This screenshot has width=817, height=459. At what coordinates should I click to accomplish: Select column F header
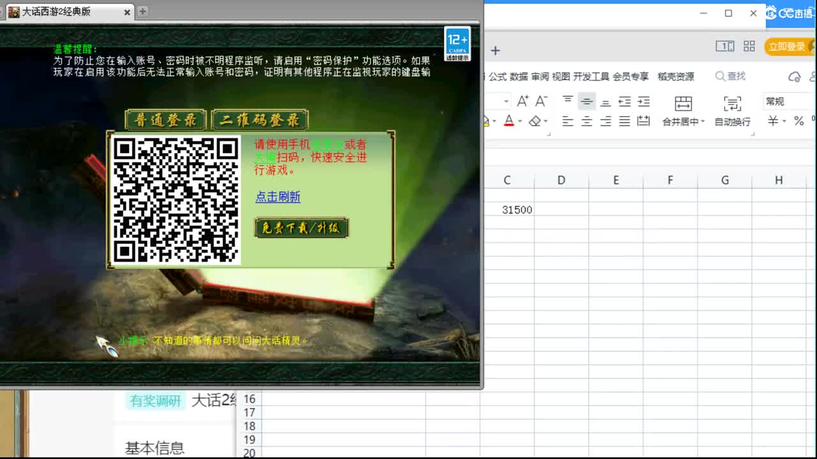point(670,180)
